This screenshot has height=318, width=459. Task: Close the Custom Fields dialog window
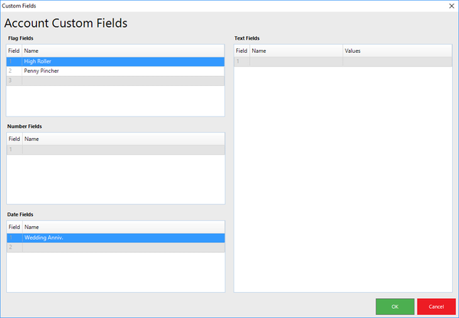[x=451, y=6]
